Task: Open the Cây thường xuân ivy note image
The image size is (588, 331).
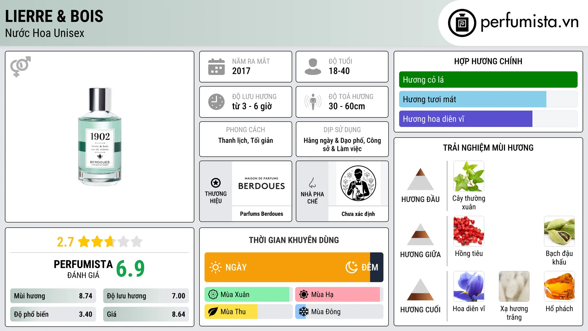Action: tap(469, 176)
